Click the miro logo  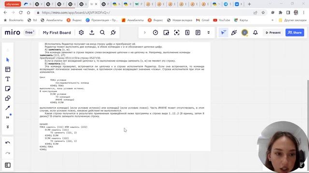[x=13, y=32]
